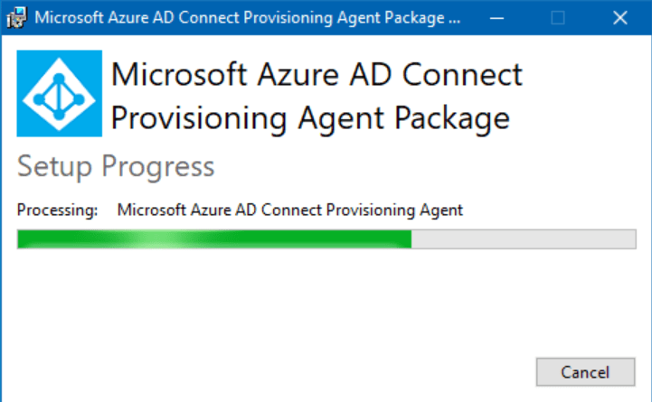Minimize the setup window
The image size is (652, 402).
click(496, 18)
